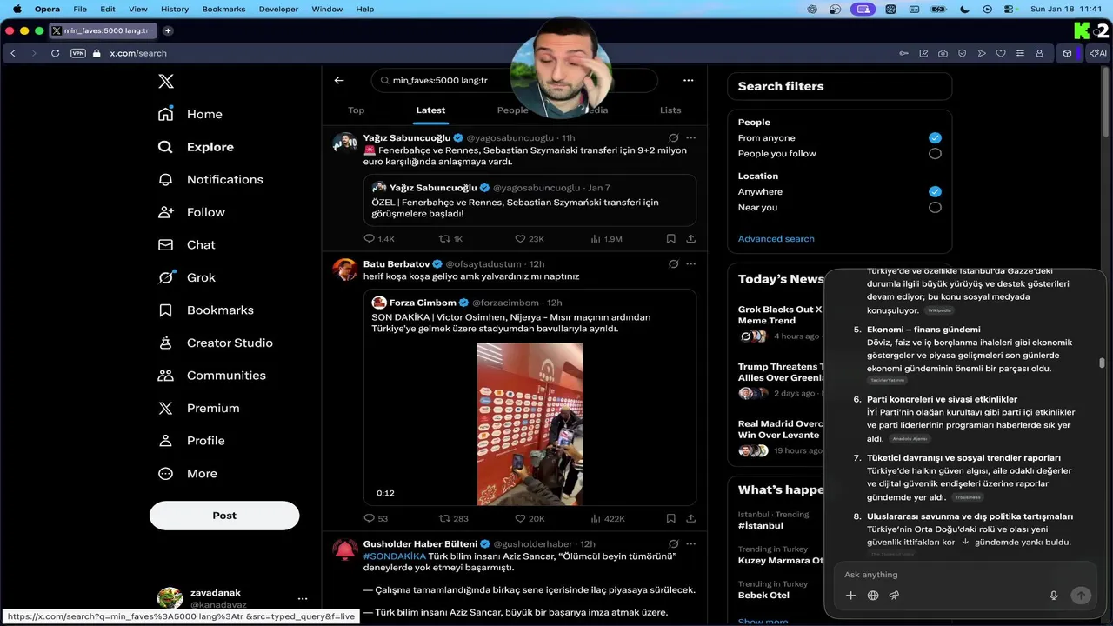Open Grok in the sidebar
1113x626 pixels.
point(186,277)
